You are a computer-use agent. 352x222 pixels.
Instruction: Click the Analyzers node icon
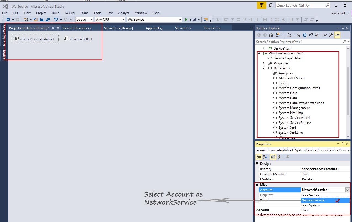click(x=275, y=73)
